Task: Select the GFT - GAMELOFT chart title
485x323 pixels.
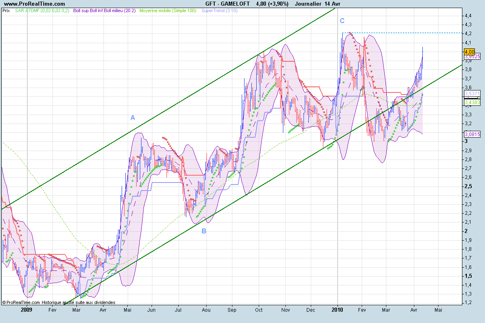Action: point(227,4)
